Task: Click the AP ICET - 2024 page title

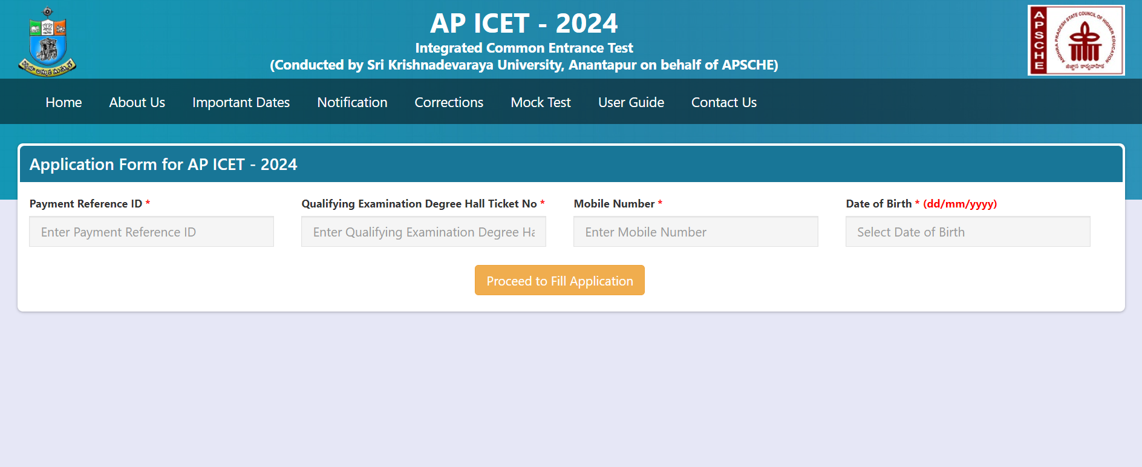Action: (x=524, y=24)
